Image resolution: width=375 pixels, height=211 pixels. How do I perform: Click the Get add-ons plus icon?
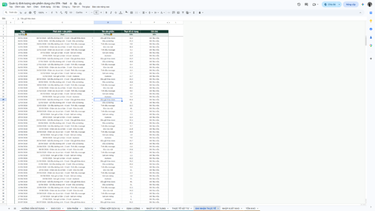coord(371,59)
